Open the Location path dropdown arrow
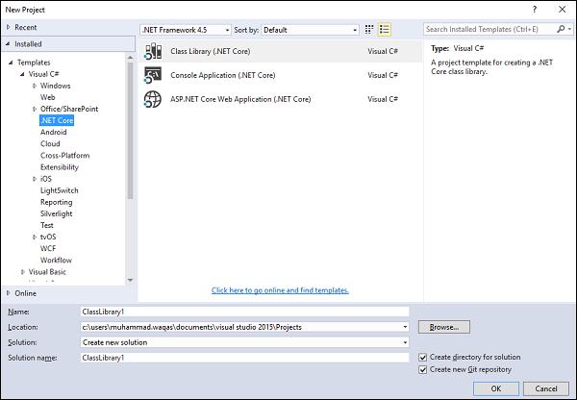The width and height of the screenshot is (577, 400). 405,327
